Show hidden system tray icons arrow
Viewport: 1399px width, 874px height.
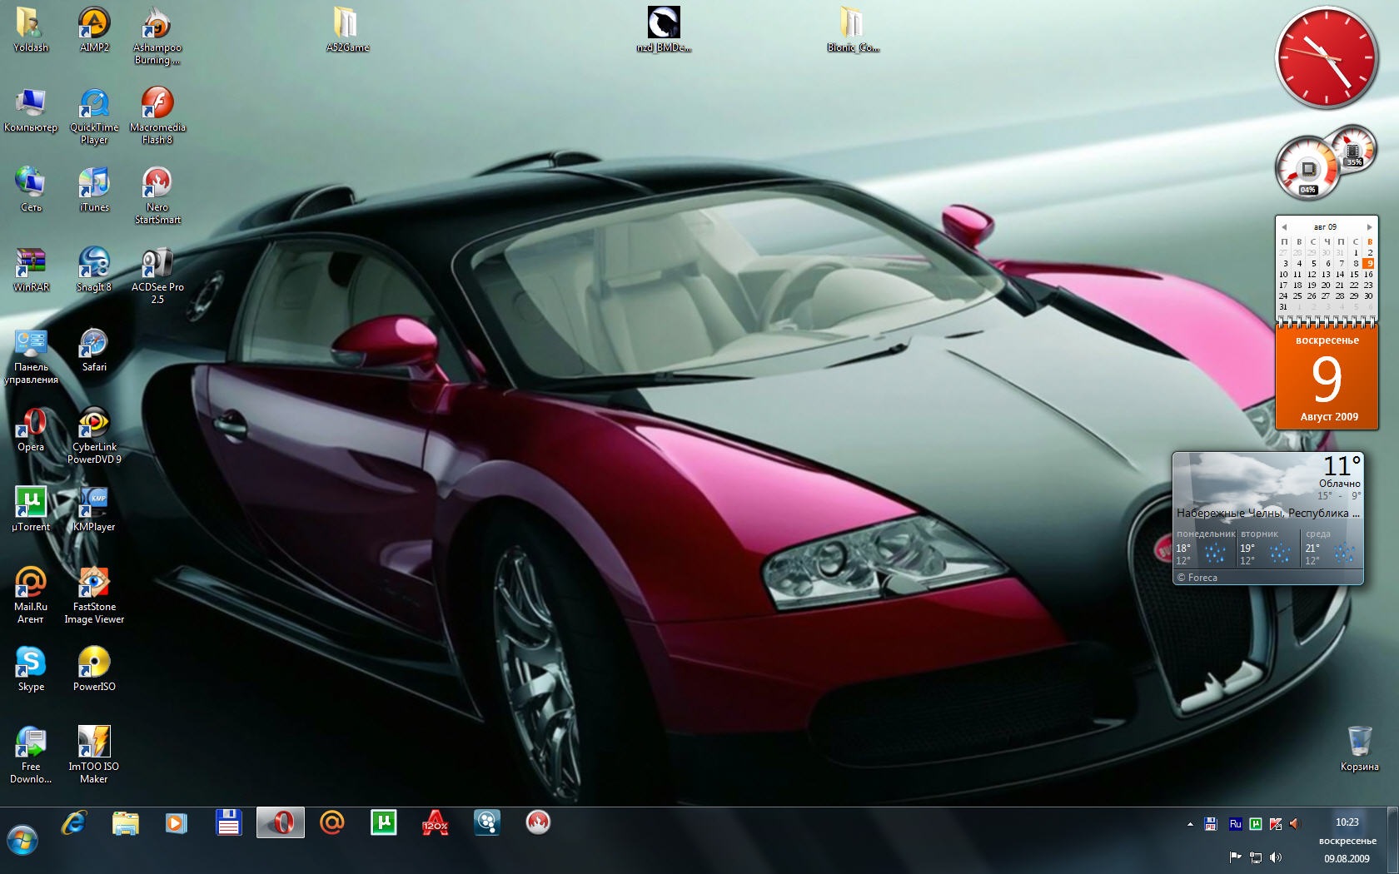click(x=1190, y=824)
